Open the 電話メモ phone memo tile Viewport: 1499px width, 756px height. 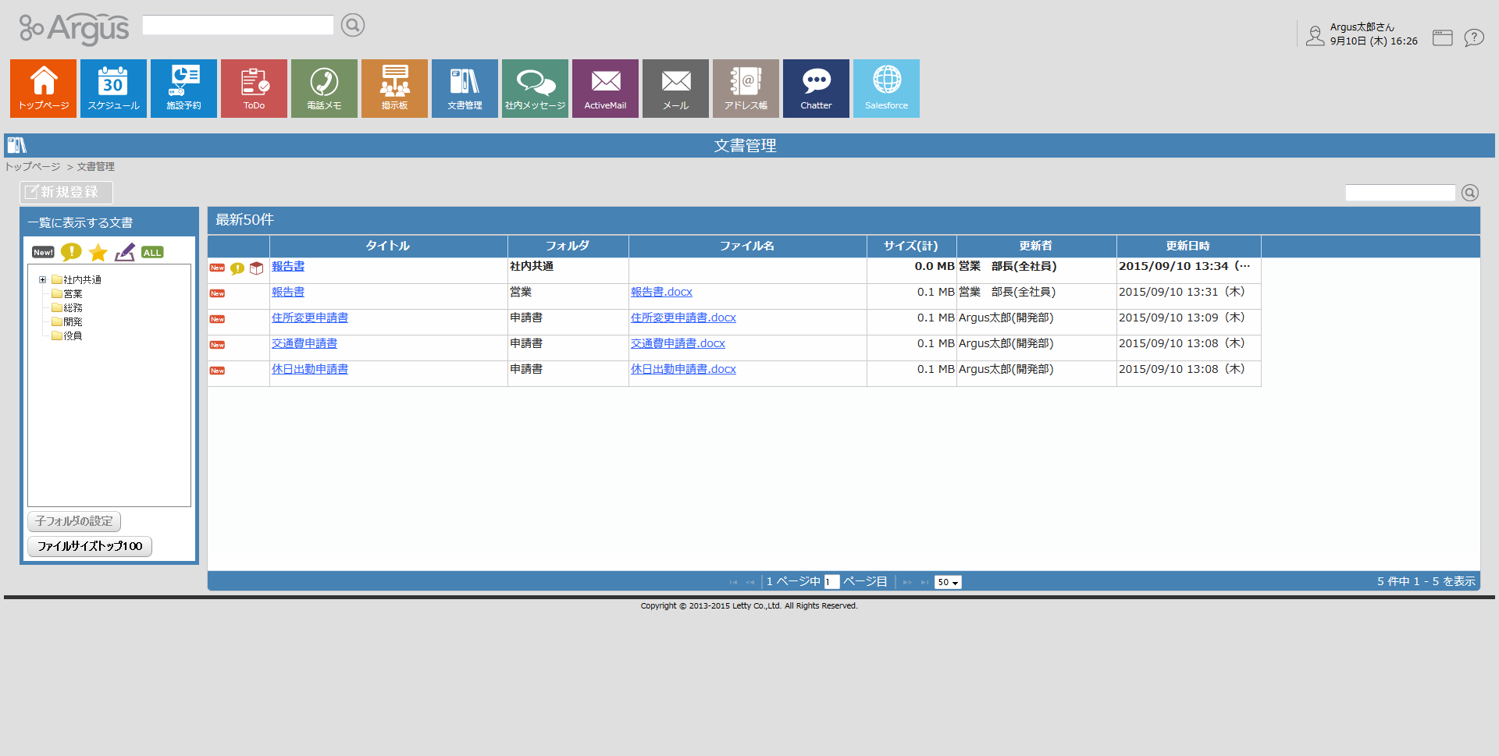pyautogui.click(x=325, y=88)
